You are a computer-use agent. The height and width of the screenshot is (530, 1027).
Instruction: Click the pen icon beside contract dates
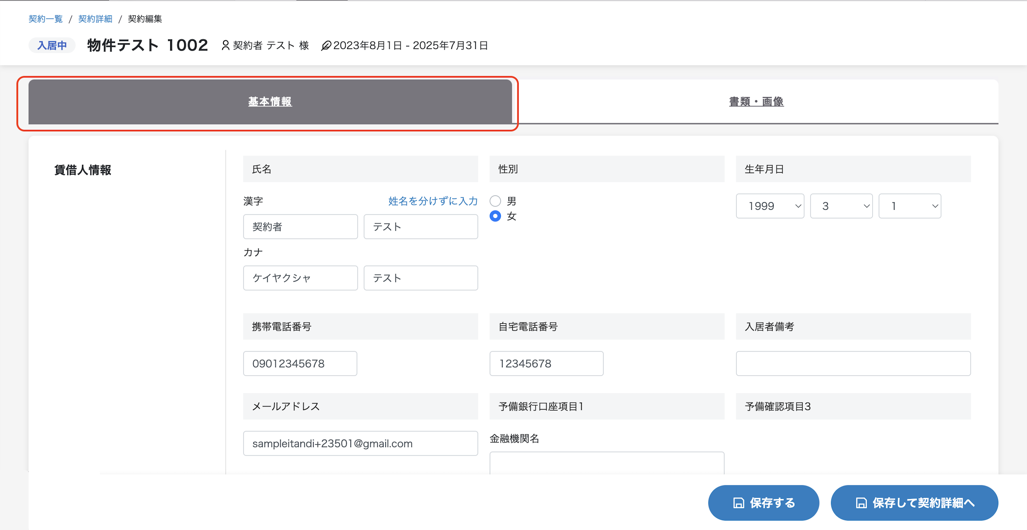click(x=326, y=45)
